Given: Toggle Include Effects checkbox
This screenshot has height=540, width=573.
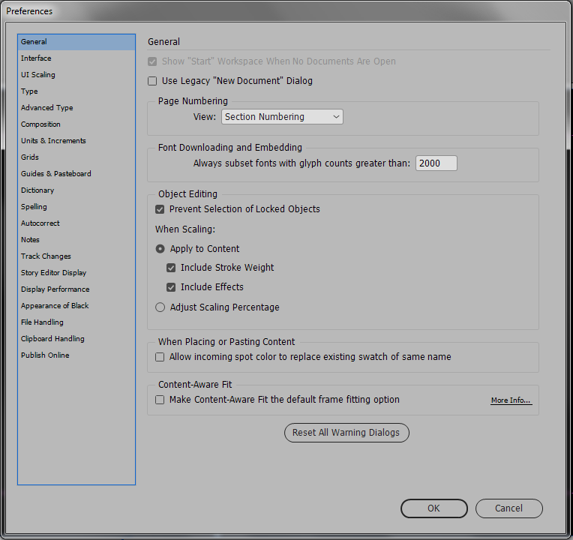Looking at the screenshot, I should click(171, 287).
